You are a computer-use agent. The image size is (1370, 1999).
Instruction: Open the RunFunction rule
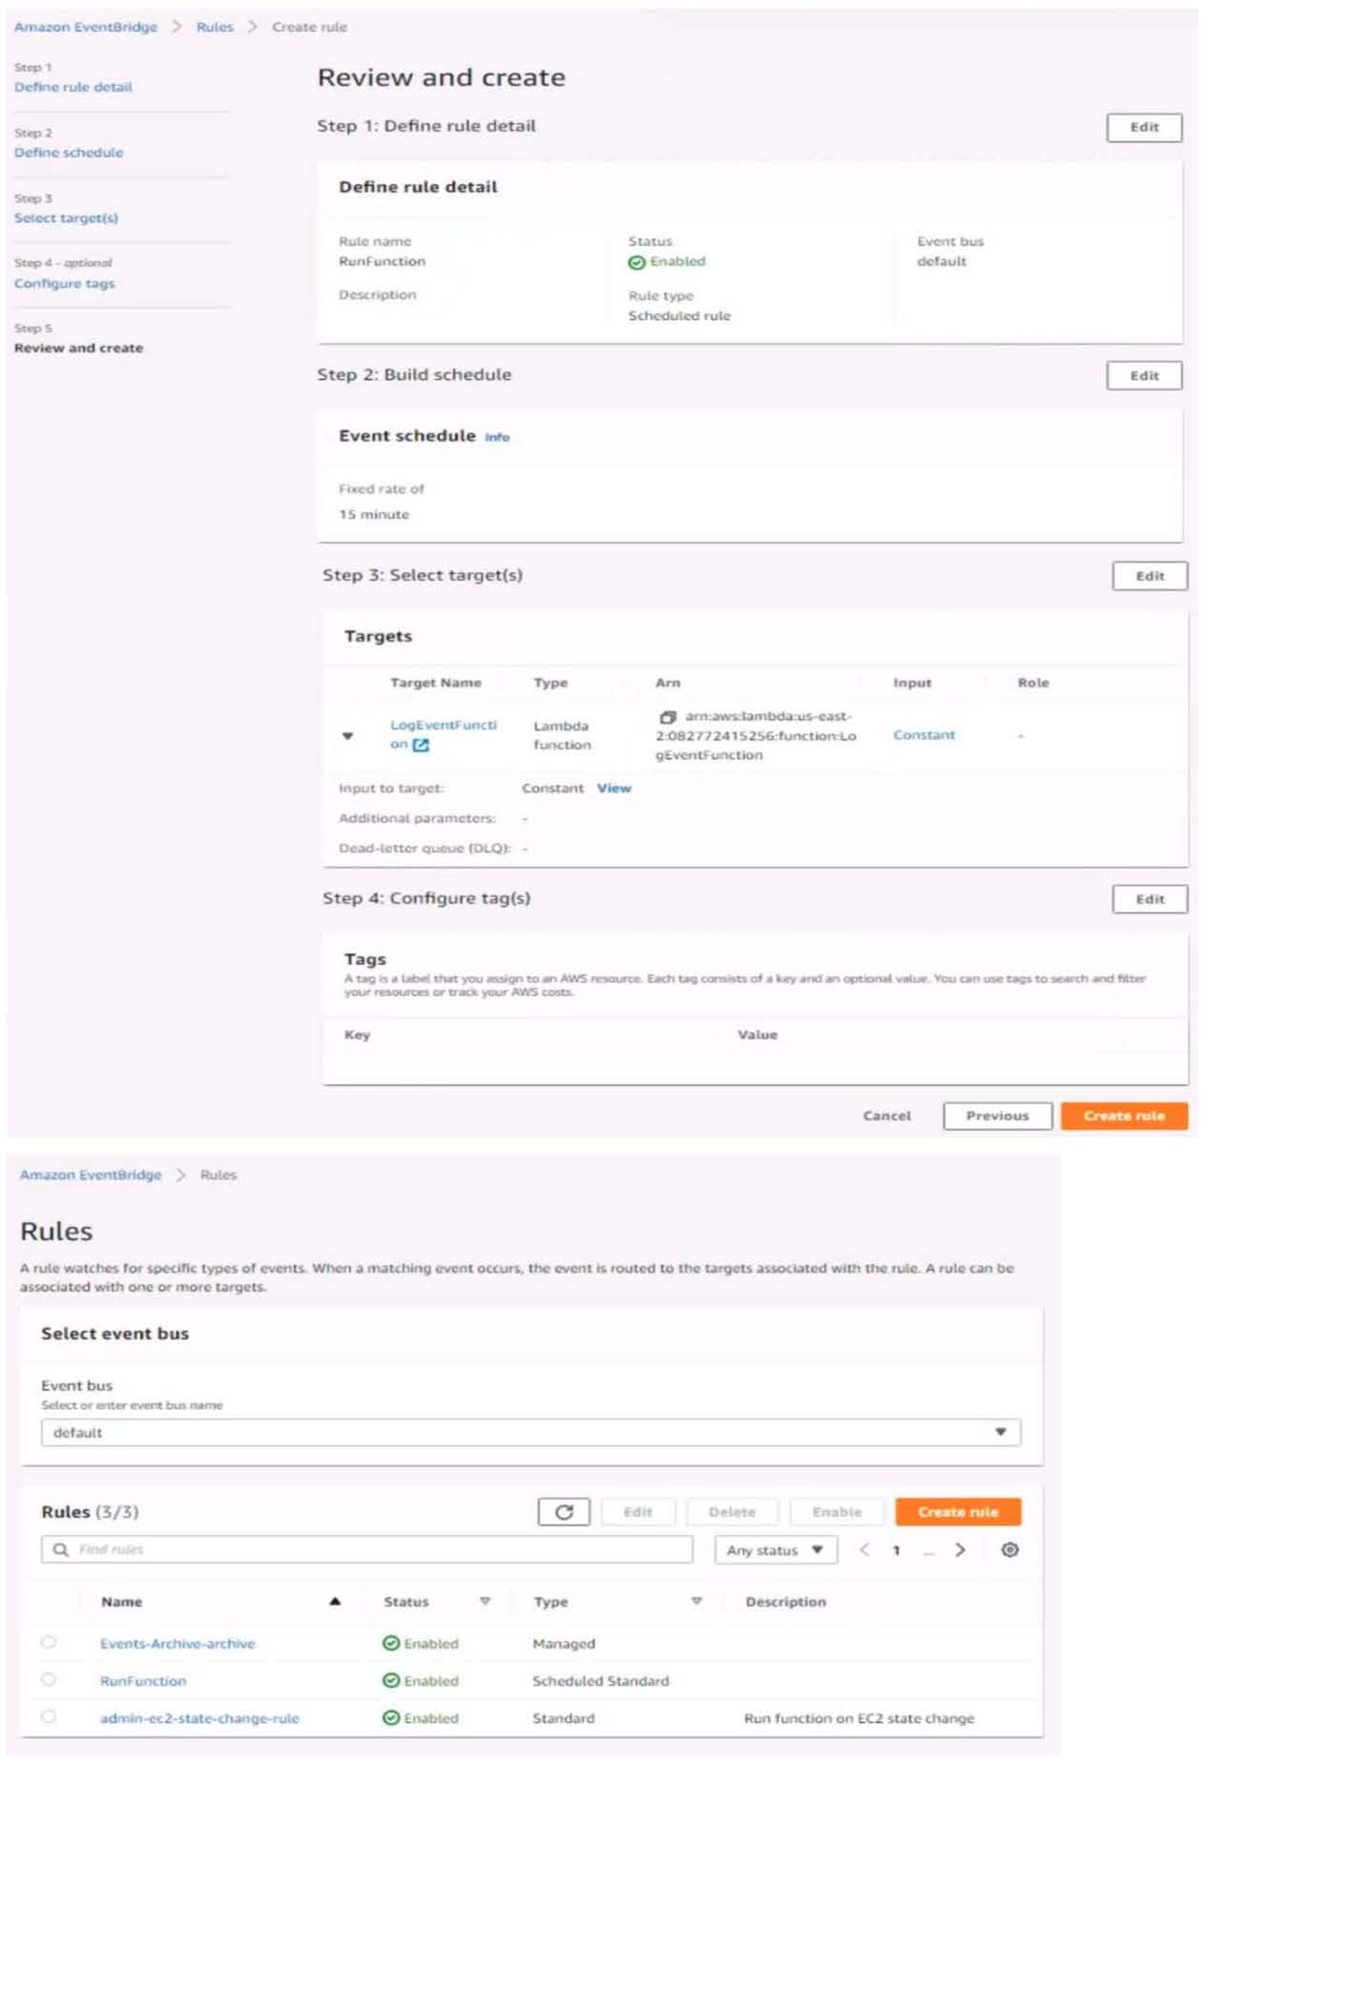click(x=143, y=1681)
